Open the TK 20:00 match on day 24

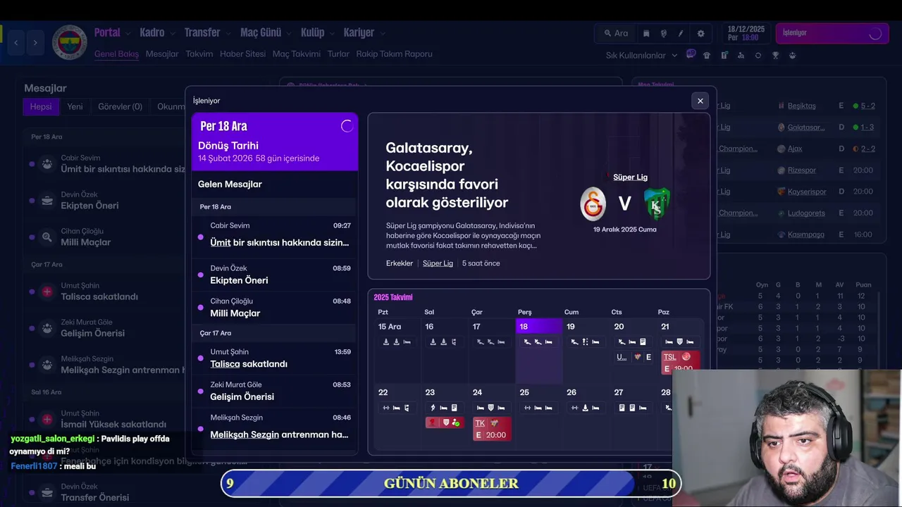(492, 429)
